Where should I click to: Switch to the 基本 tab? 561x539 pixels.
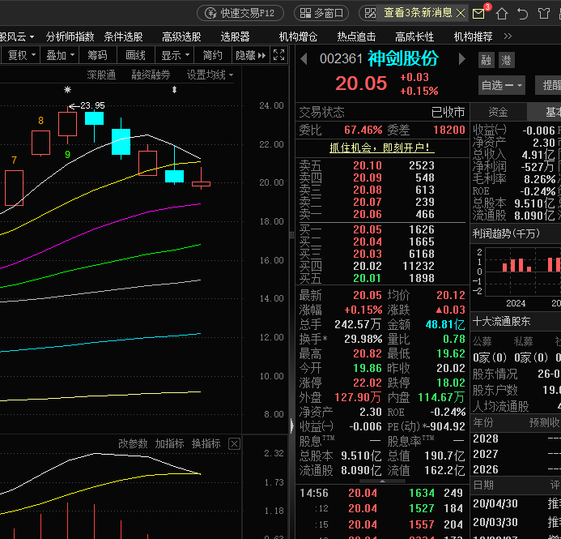(x=545, y=112)
